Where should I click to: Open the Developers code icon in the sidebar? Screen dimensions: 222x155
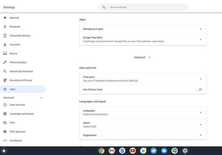click(5, 140)
